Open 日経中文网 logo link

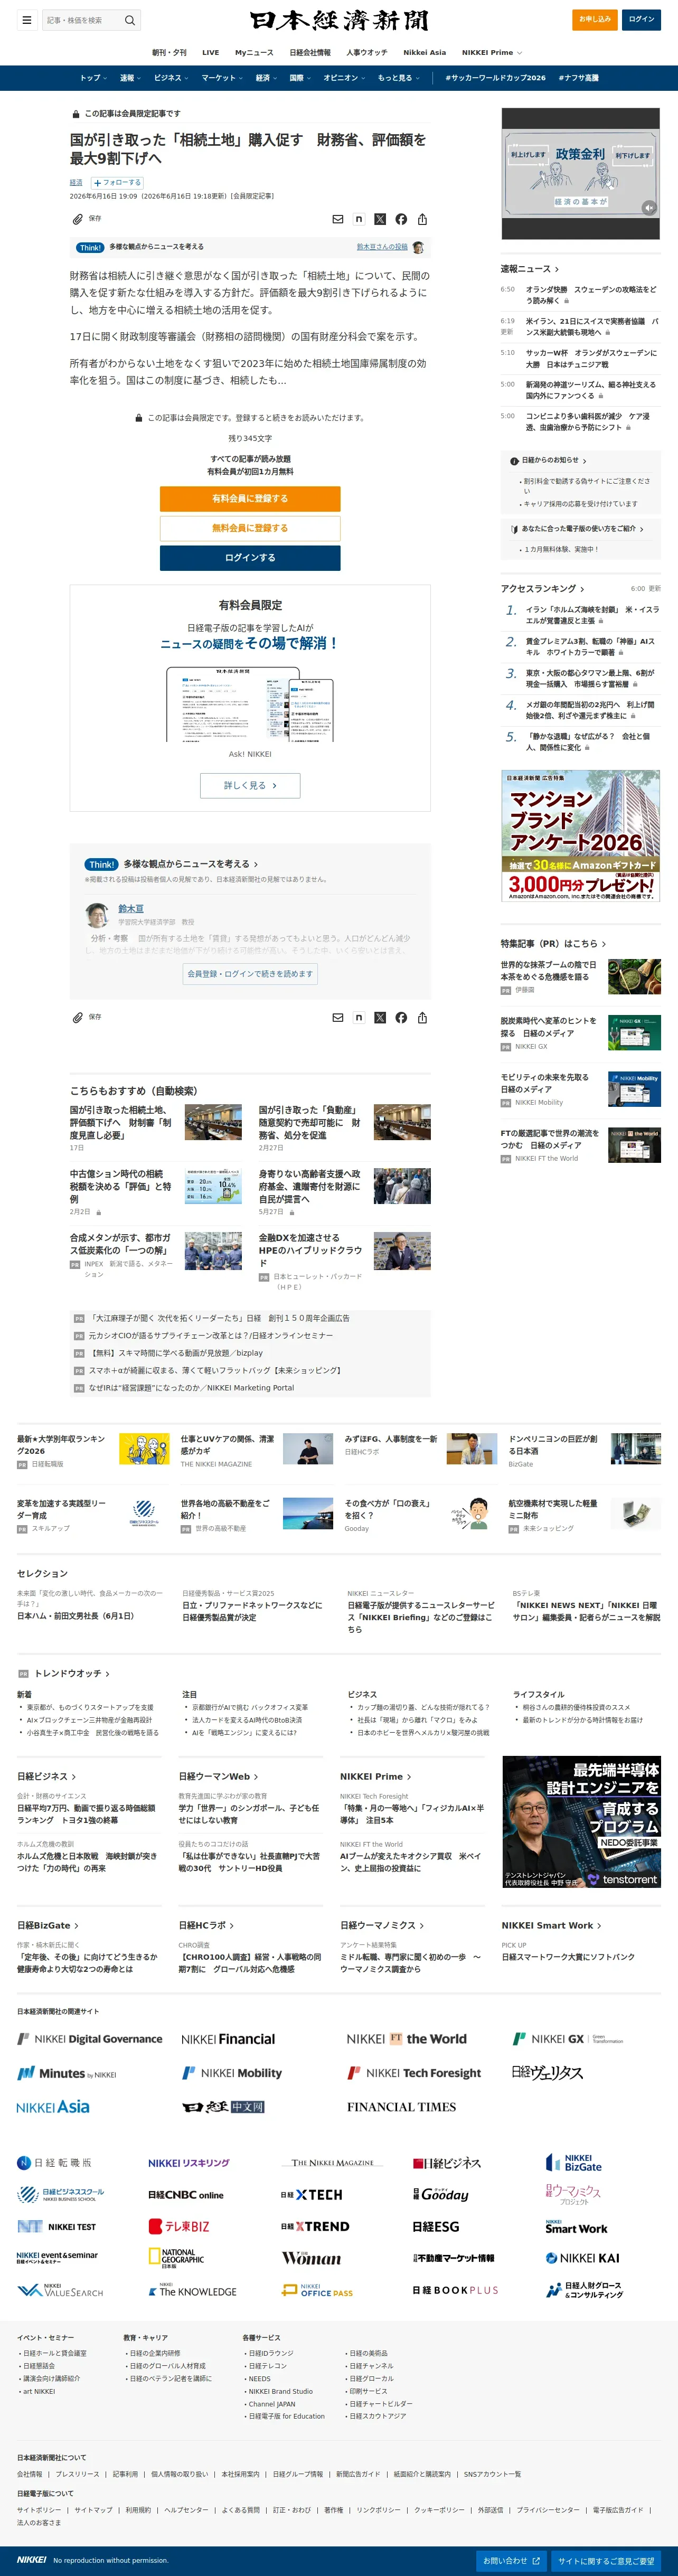coord(223,2107)
